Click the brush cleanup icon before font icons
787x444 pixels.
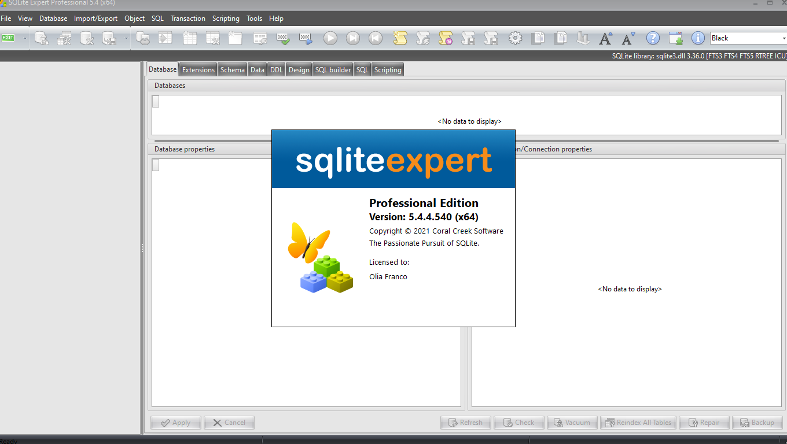[583, 38]
